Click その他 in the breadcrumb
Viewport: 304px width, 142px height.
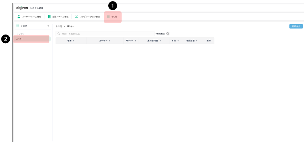[59, 26]
